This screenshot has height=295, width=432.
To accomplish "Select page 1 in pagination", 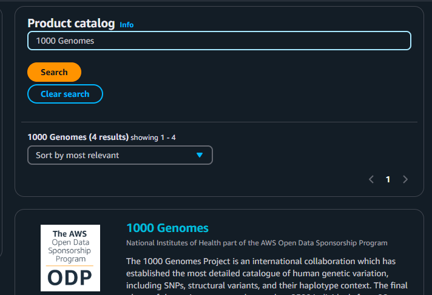I will coord(388,179).
